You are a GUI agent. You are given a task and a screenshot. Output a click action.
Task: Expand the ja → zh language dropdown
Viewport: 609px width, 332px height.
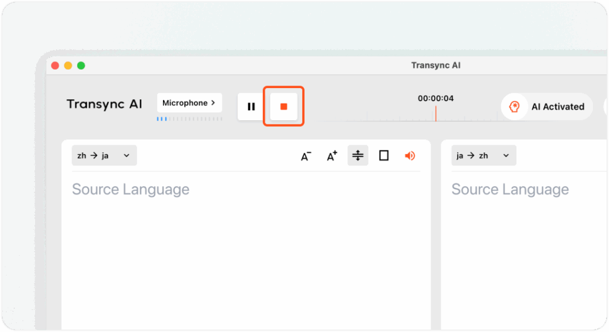(484, 155)
